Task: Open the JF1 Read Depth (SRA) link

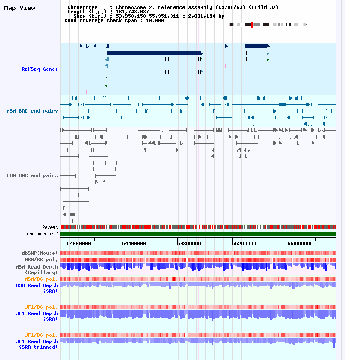Action: 37,316
